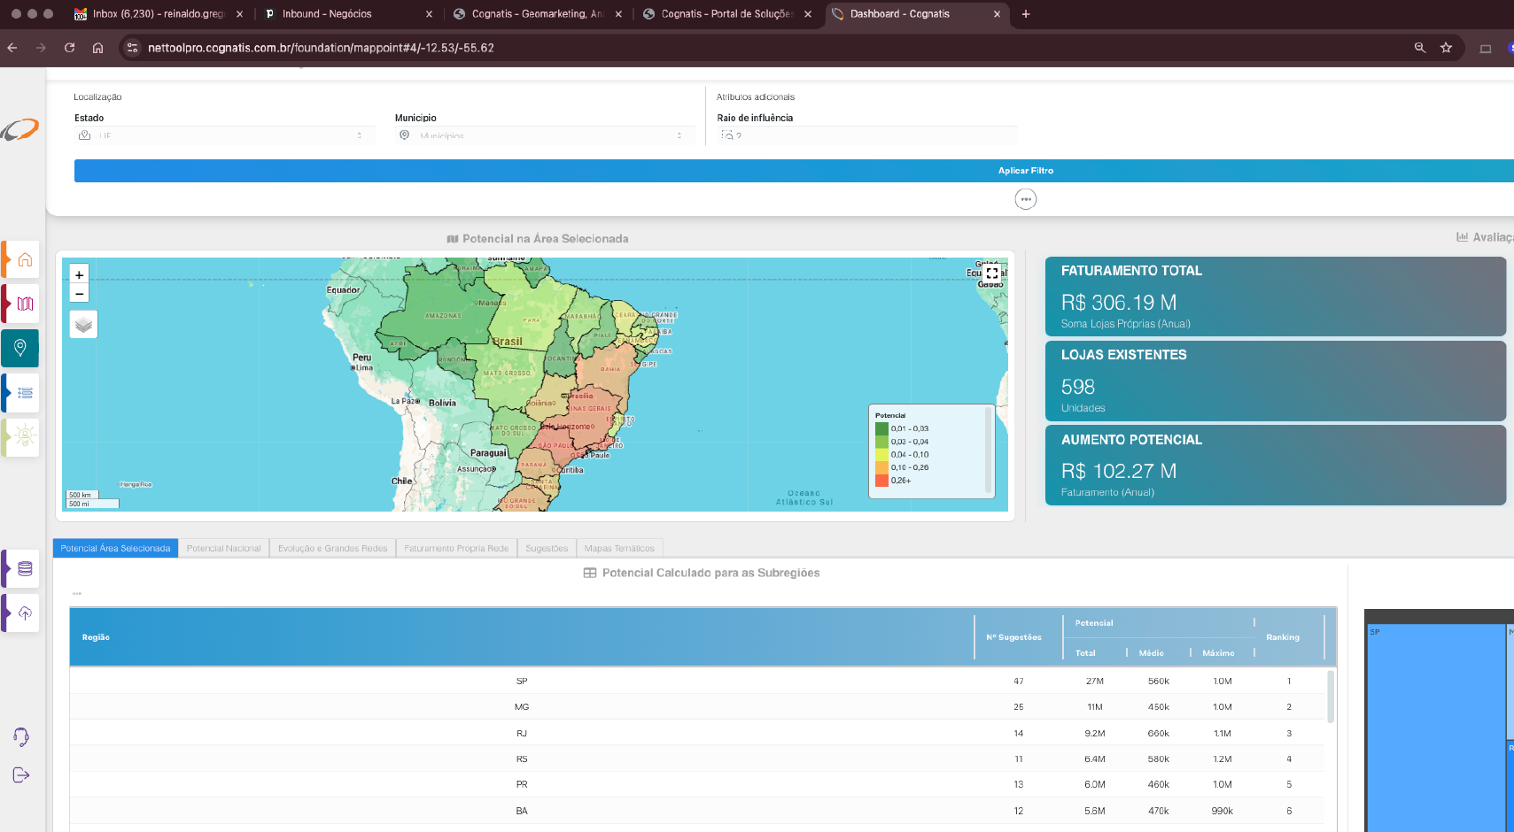Expand the Estado dropdown
Screen dimensions: 1514x832
point(225,135)
